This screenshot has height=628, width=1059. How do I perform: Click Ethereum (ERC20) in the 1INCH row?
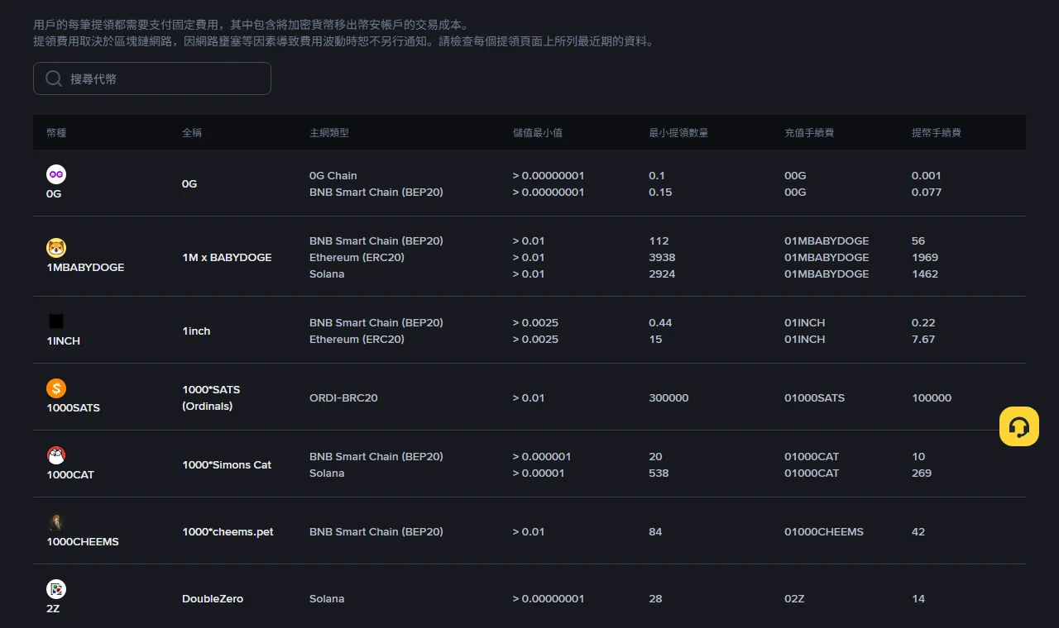pyautogui.click(x=357, y=339)
